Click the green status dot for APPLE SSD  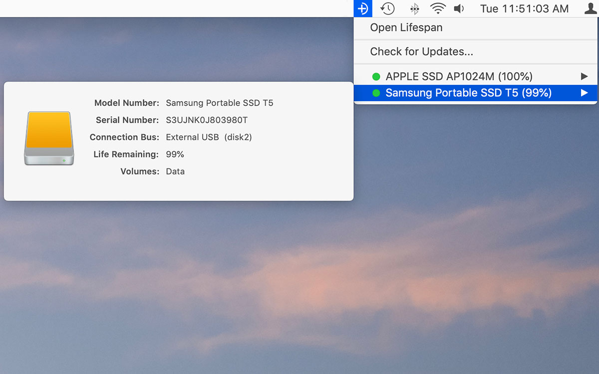(x=376, y=77)
